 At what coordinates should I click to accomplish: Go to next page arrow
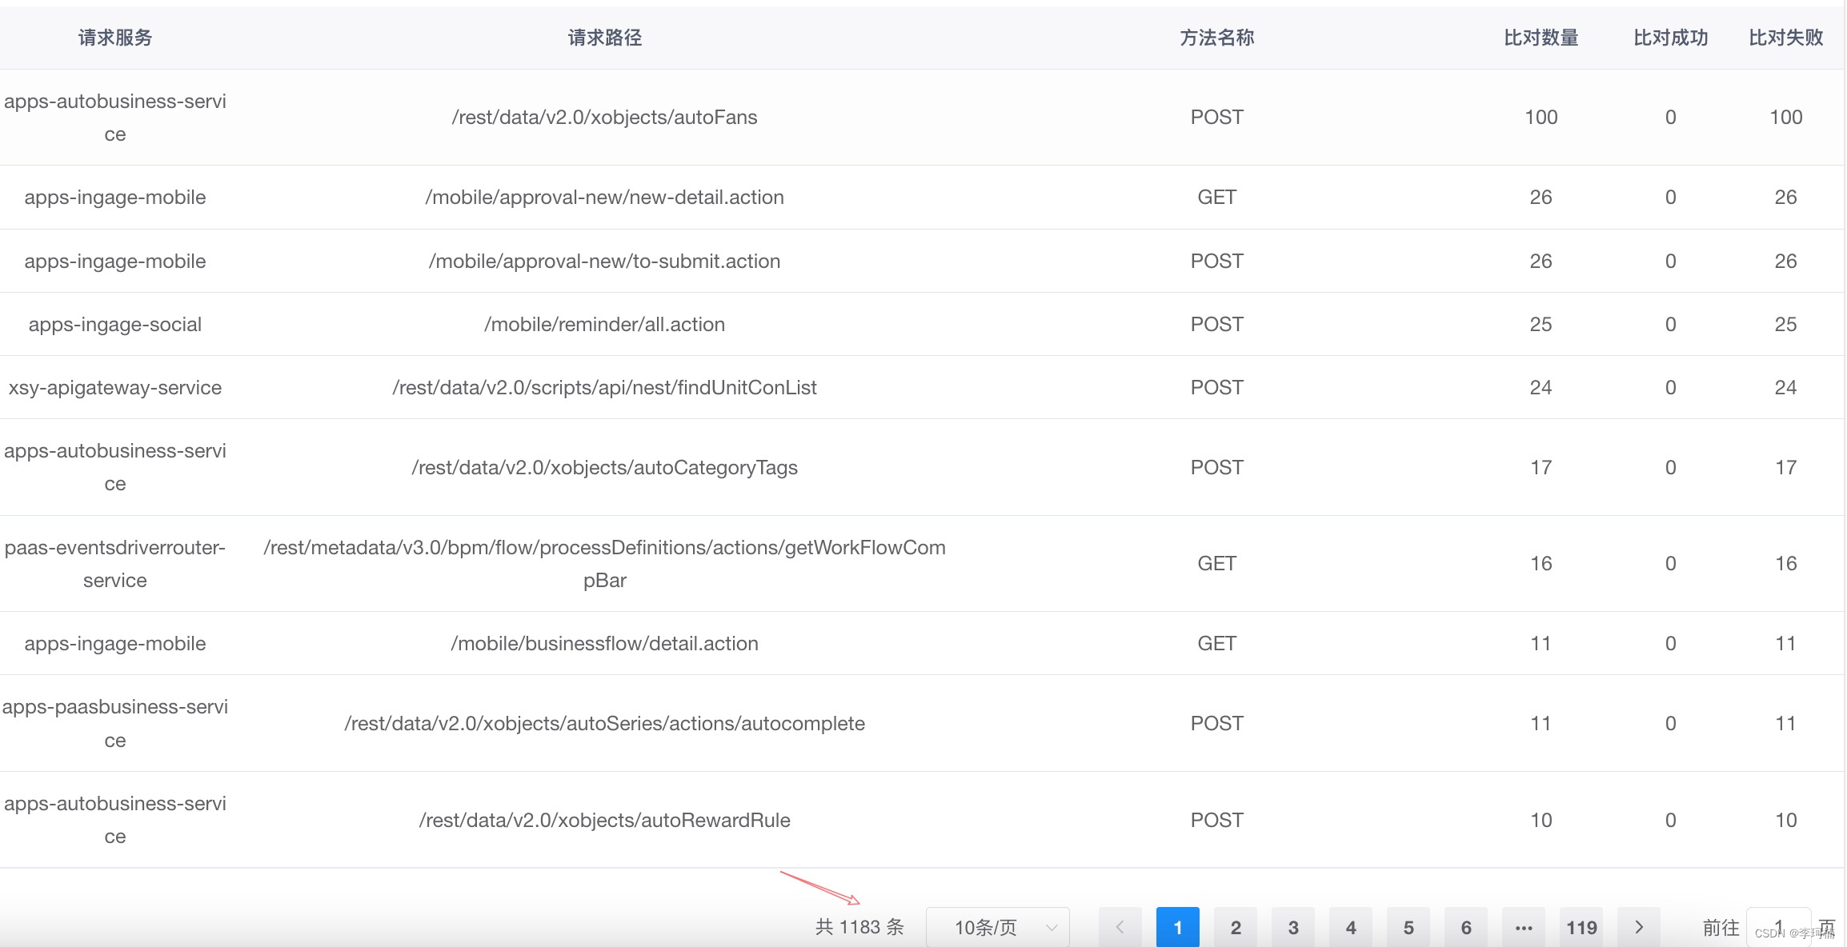1638,927
